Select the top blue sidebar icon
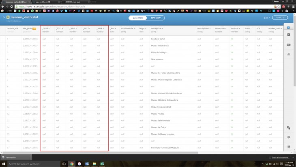Screen dimensions: 296x167 288,28
